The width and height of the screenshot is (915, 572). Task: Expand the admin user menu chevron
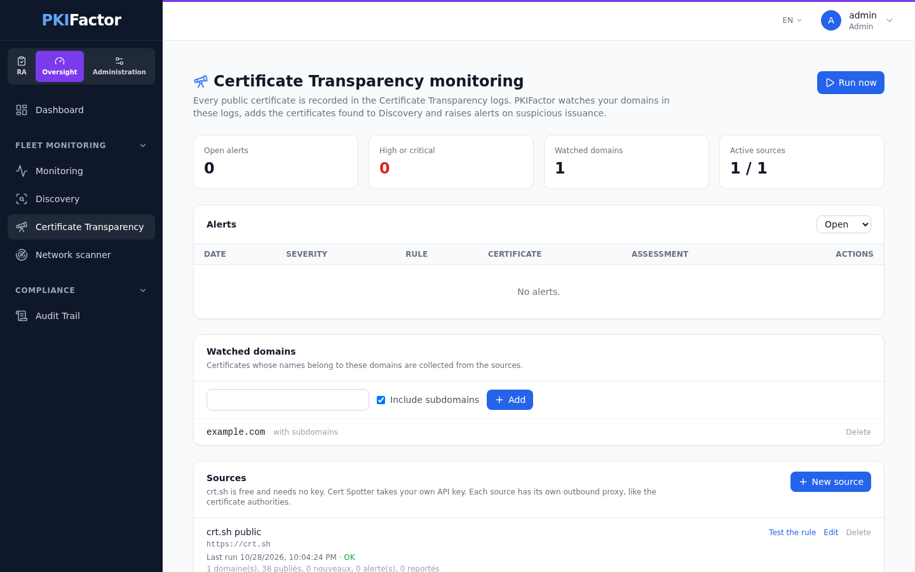coord(890,20)
